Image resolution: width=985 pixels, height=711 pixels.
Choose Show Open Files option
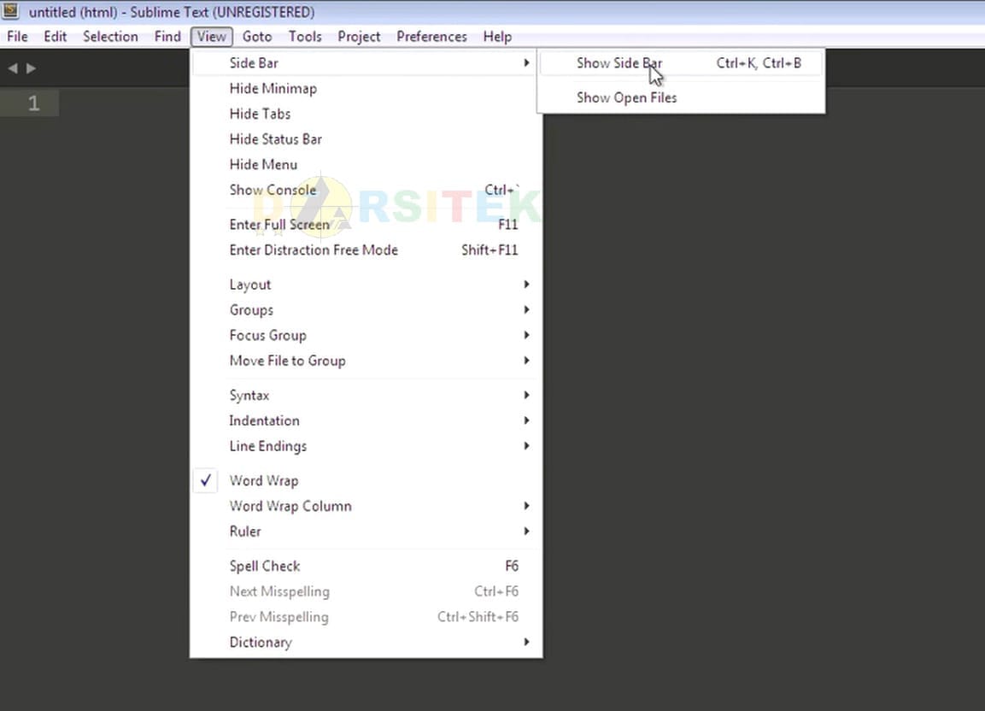point(681,97)
